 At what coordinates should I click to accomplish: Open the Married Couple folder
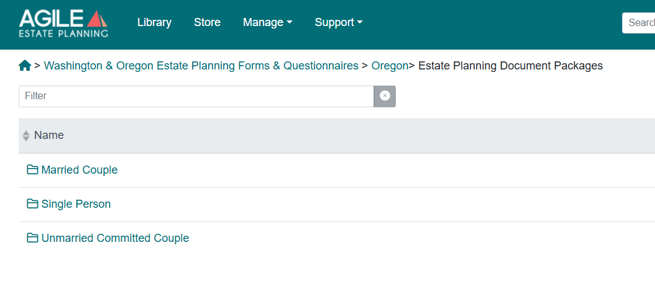point(80,170)
